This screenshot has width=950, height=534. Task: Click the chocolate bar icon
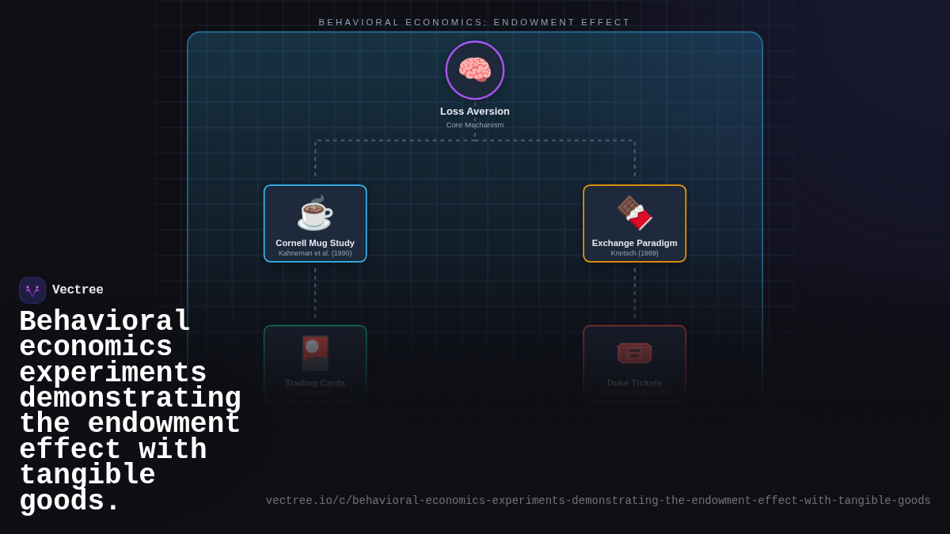(634, 213)
